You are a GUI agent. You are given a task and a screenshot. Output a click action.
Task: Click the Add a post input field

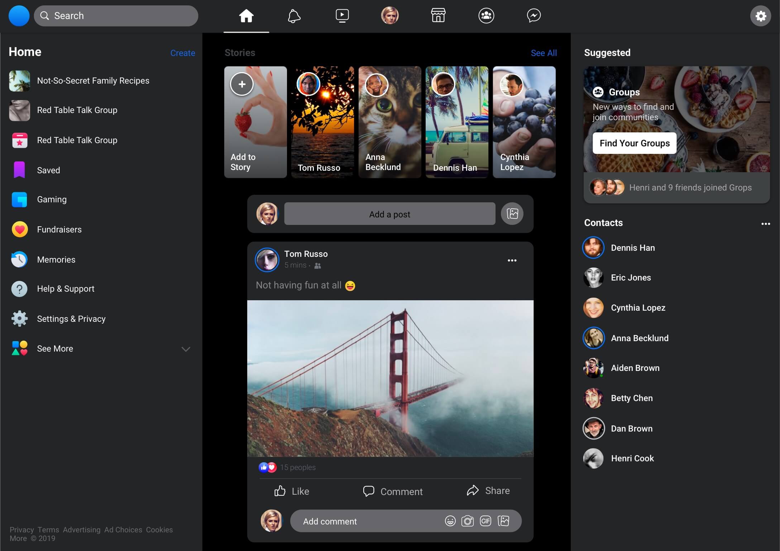[x=389, y=214]
